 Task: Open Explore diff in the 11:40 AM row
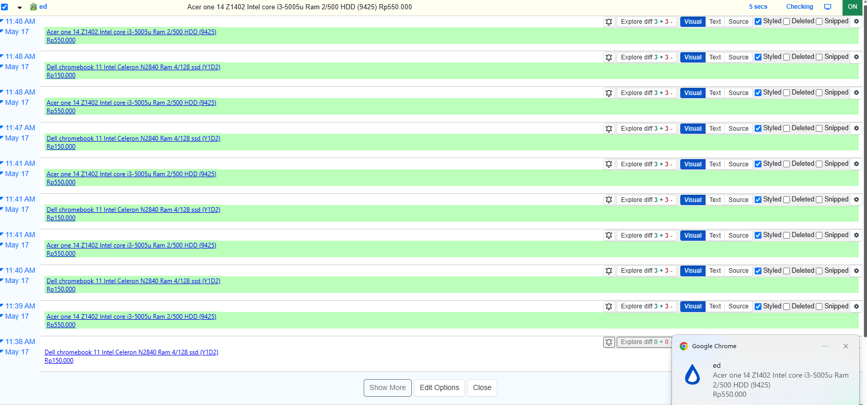647,271
